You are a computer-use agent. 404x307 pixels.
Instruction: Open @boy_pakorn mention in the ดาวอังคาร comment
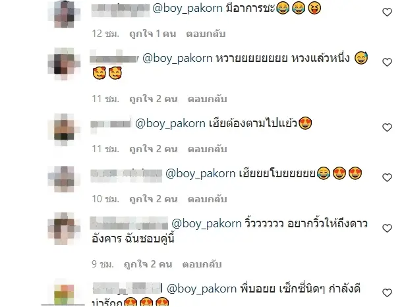pos(206,223)
